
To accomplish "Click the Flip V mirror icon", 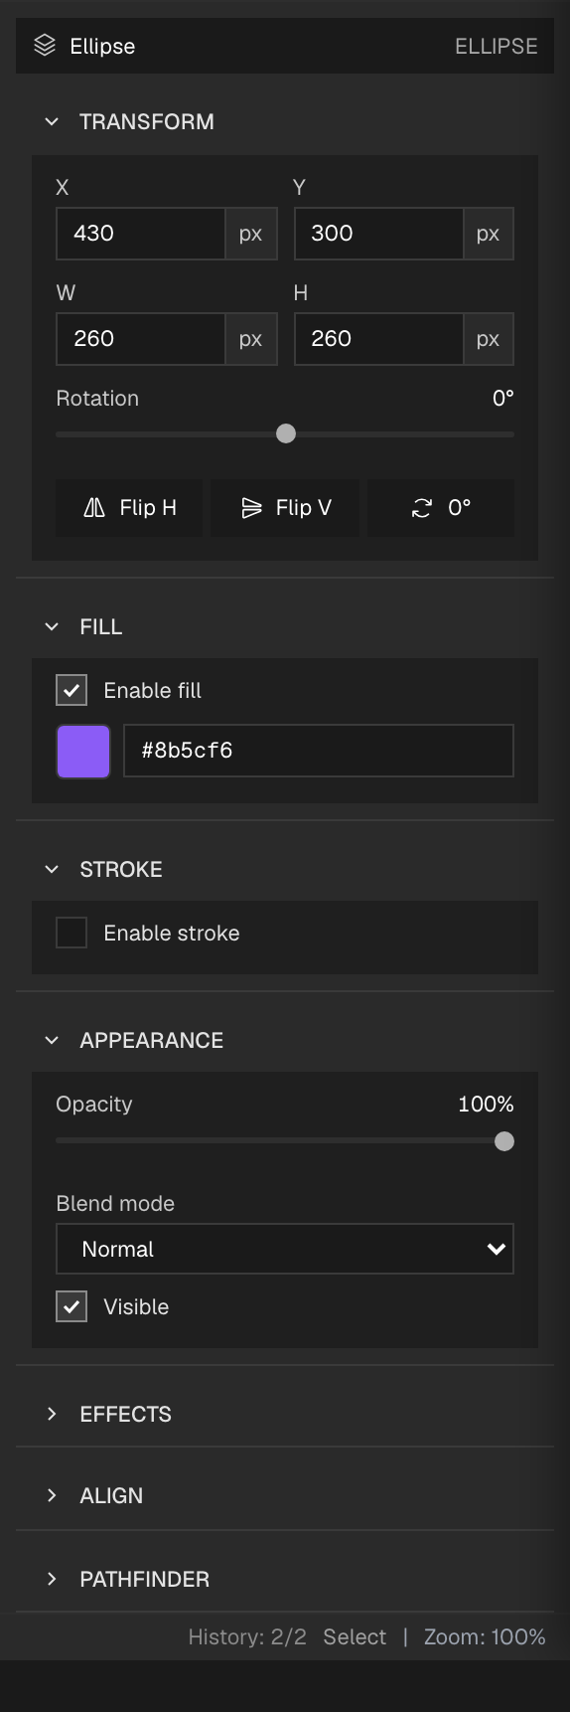I will click(251, 508).
